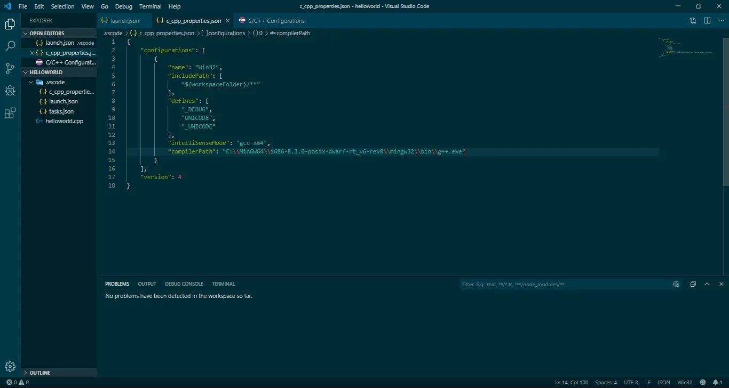This screenshot has height=388, width=729.
Task: Change end of line sequence LF
Action: coord(648,382)
